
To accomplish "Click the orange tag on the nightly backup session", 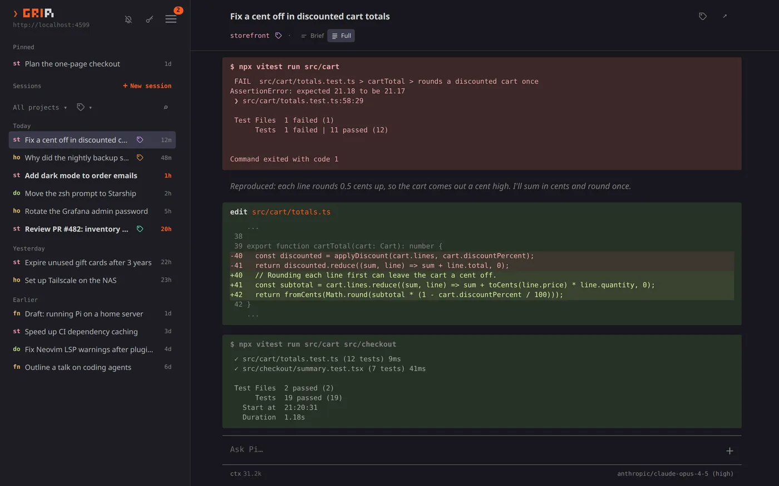I will pos(140,158).
